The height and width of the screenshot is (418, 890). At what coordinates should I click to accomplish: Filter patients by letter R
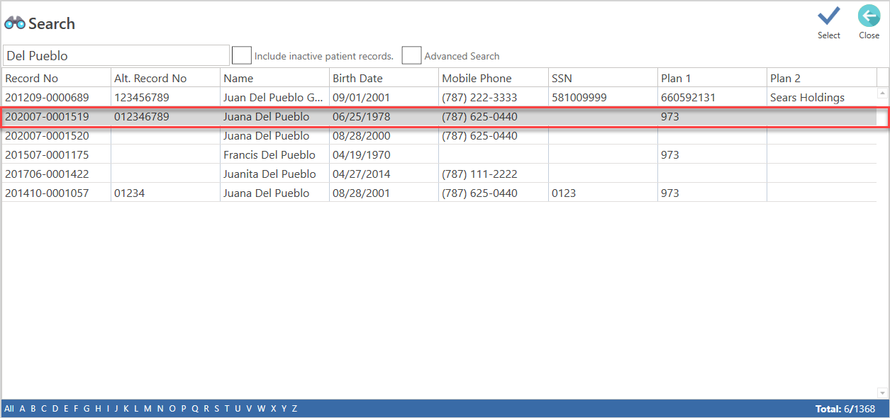coord(206,409)
